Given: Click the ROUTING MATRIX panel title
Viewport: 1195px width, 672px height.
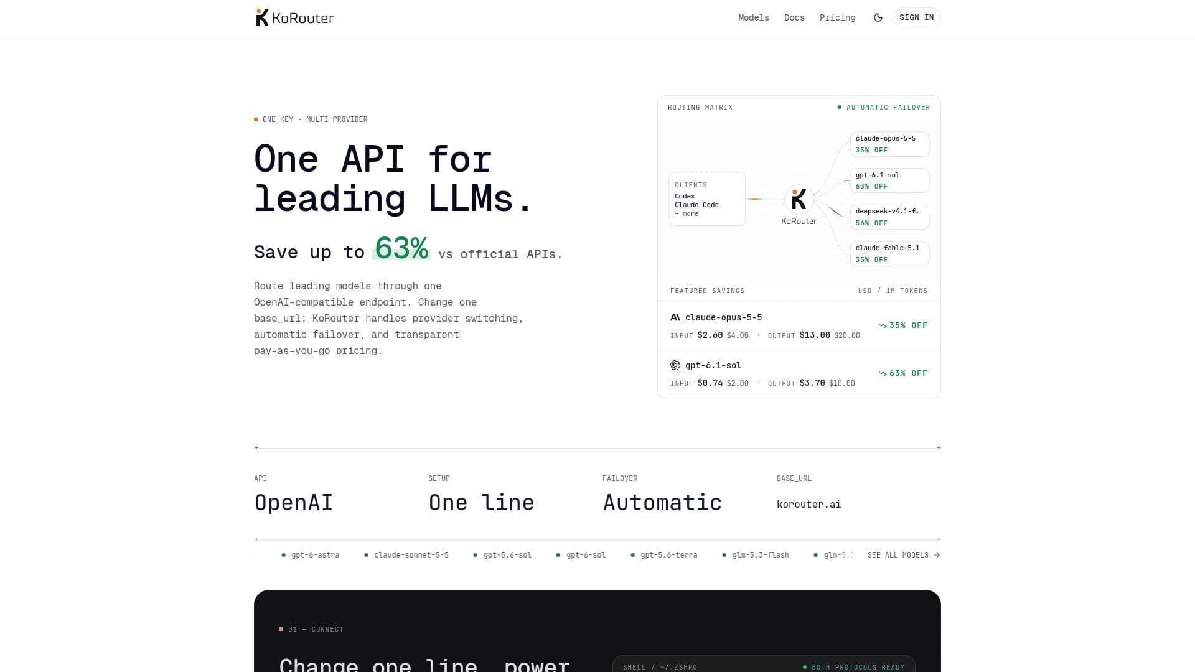Looking at the screenshot, I should [700, 107].
